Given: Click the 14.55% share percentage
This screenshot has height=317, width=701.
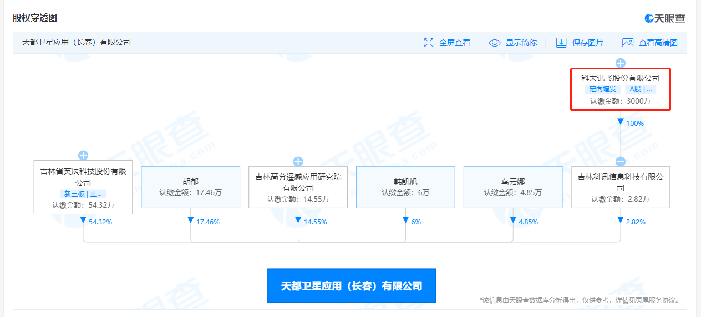Looking at the screenshot, I should [315, 222].
